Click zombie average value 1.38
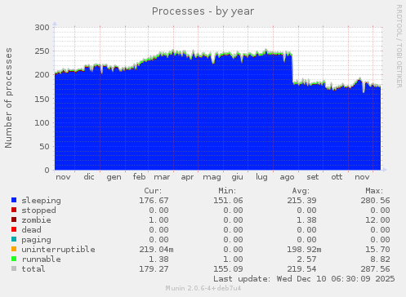This screenshot has height=297, width=406. pos(306,220)
